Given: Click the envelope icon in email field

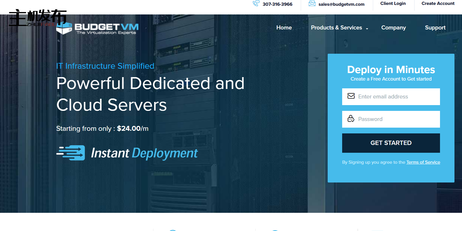Looking at the screenshot, I should (x=351, y=96).
